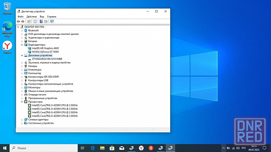Click the Bluetooth category icon
Viewport: 271px width, 152px height.
[26, 30]
